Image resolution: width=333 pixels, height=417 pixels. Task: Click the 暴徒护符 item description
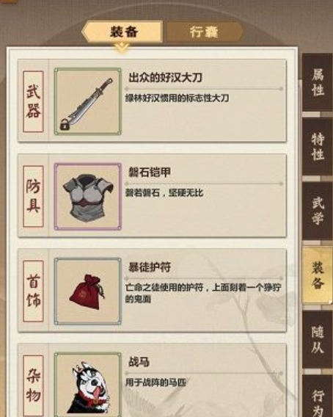pyautogui.click(x=203, y=293)
